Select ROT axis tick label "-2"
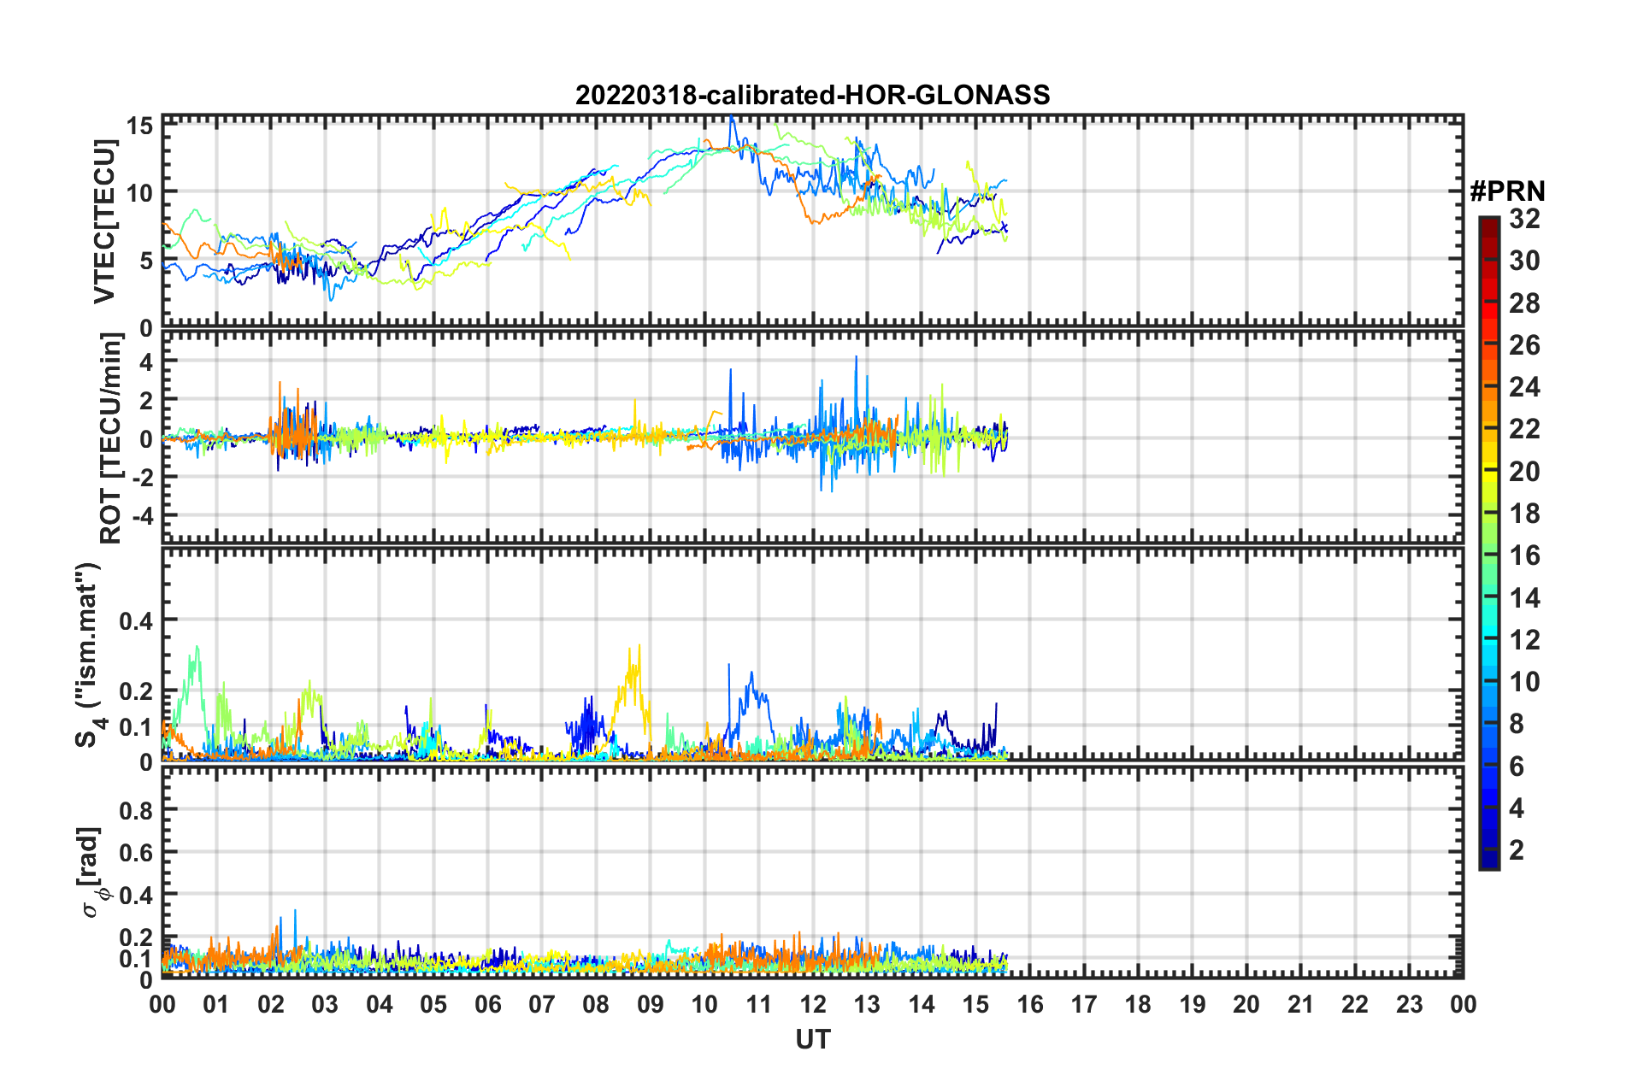The image size is (1626, 1087). point(142,477)
